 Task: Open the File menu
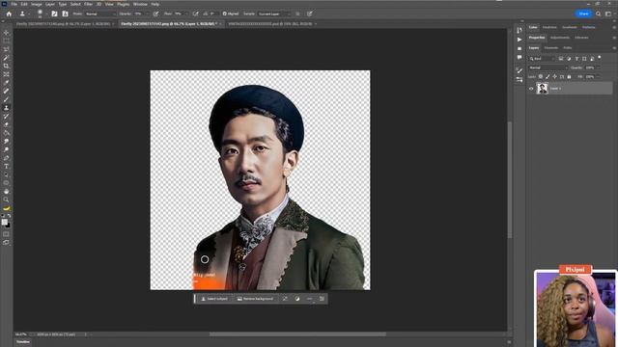tap(14, 4)
